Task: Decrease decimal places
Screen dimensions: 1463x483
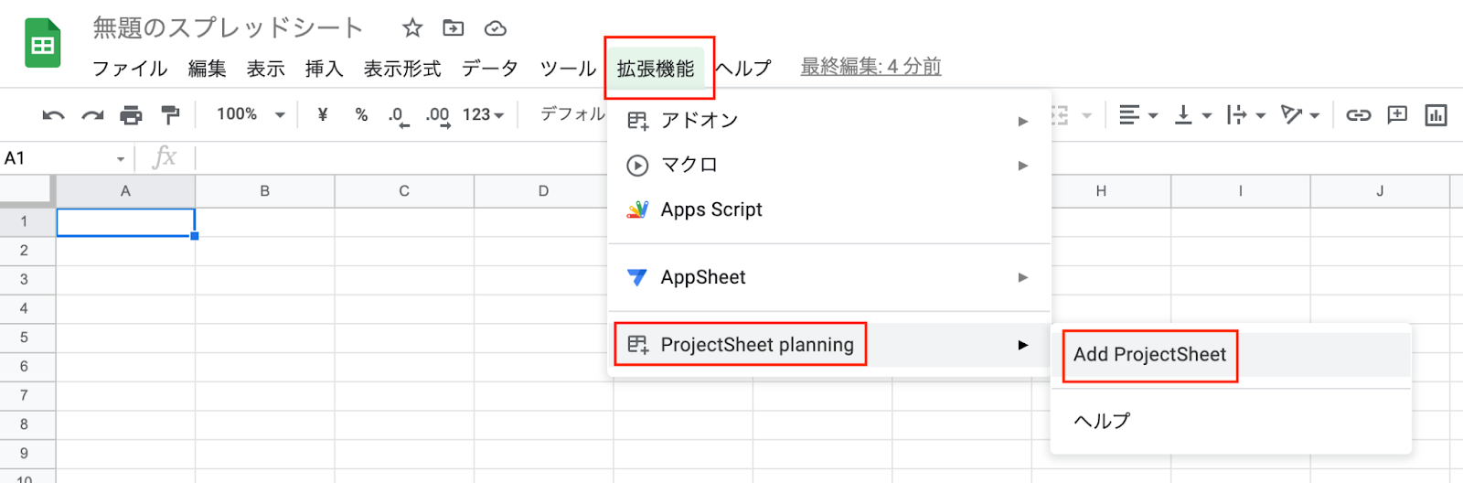Action: [x=399, y=116]
